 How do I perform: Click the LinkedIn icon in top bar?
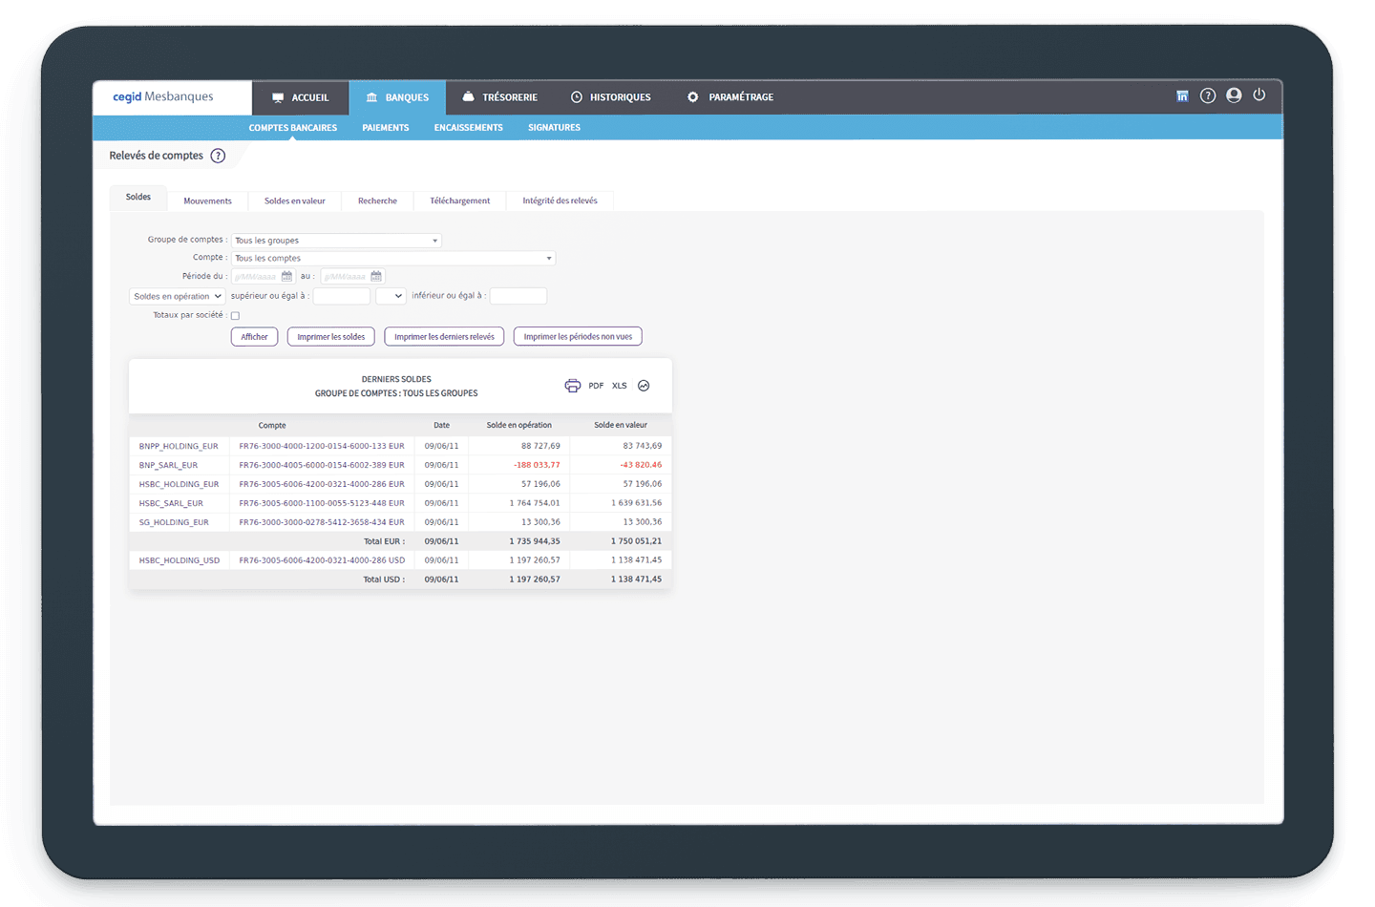(1182, 96)
